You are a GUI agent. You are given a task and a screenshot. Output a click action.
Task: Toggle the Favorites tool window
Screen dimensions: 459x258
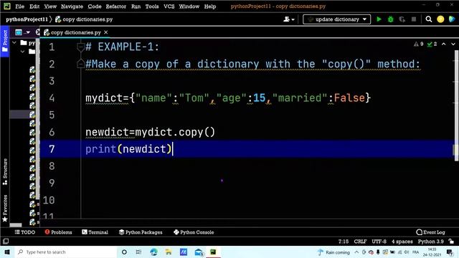tap(5, 209)
